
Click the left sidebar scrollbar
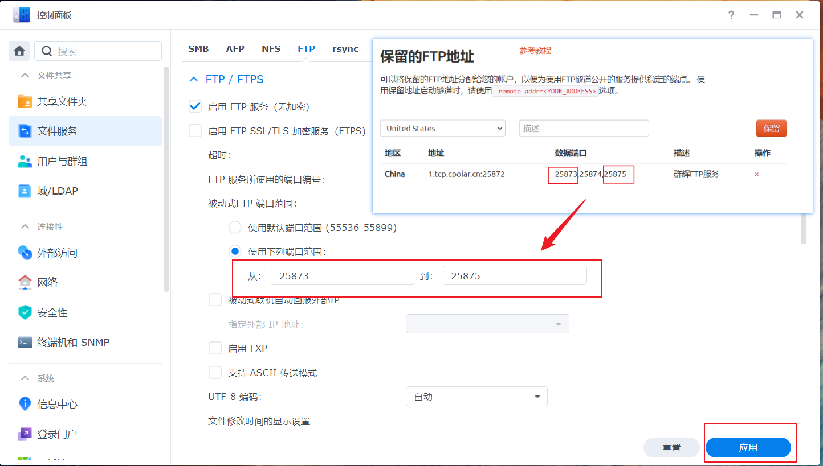166,179
